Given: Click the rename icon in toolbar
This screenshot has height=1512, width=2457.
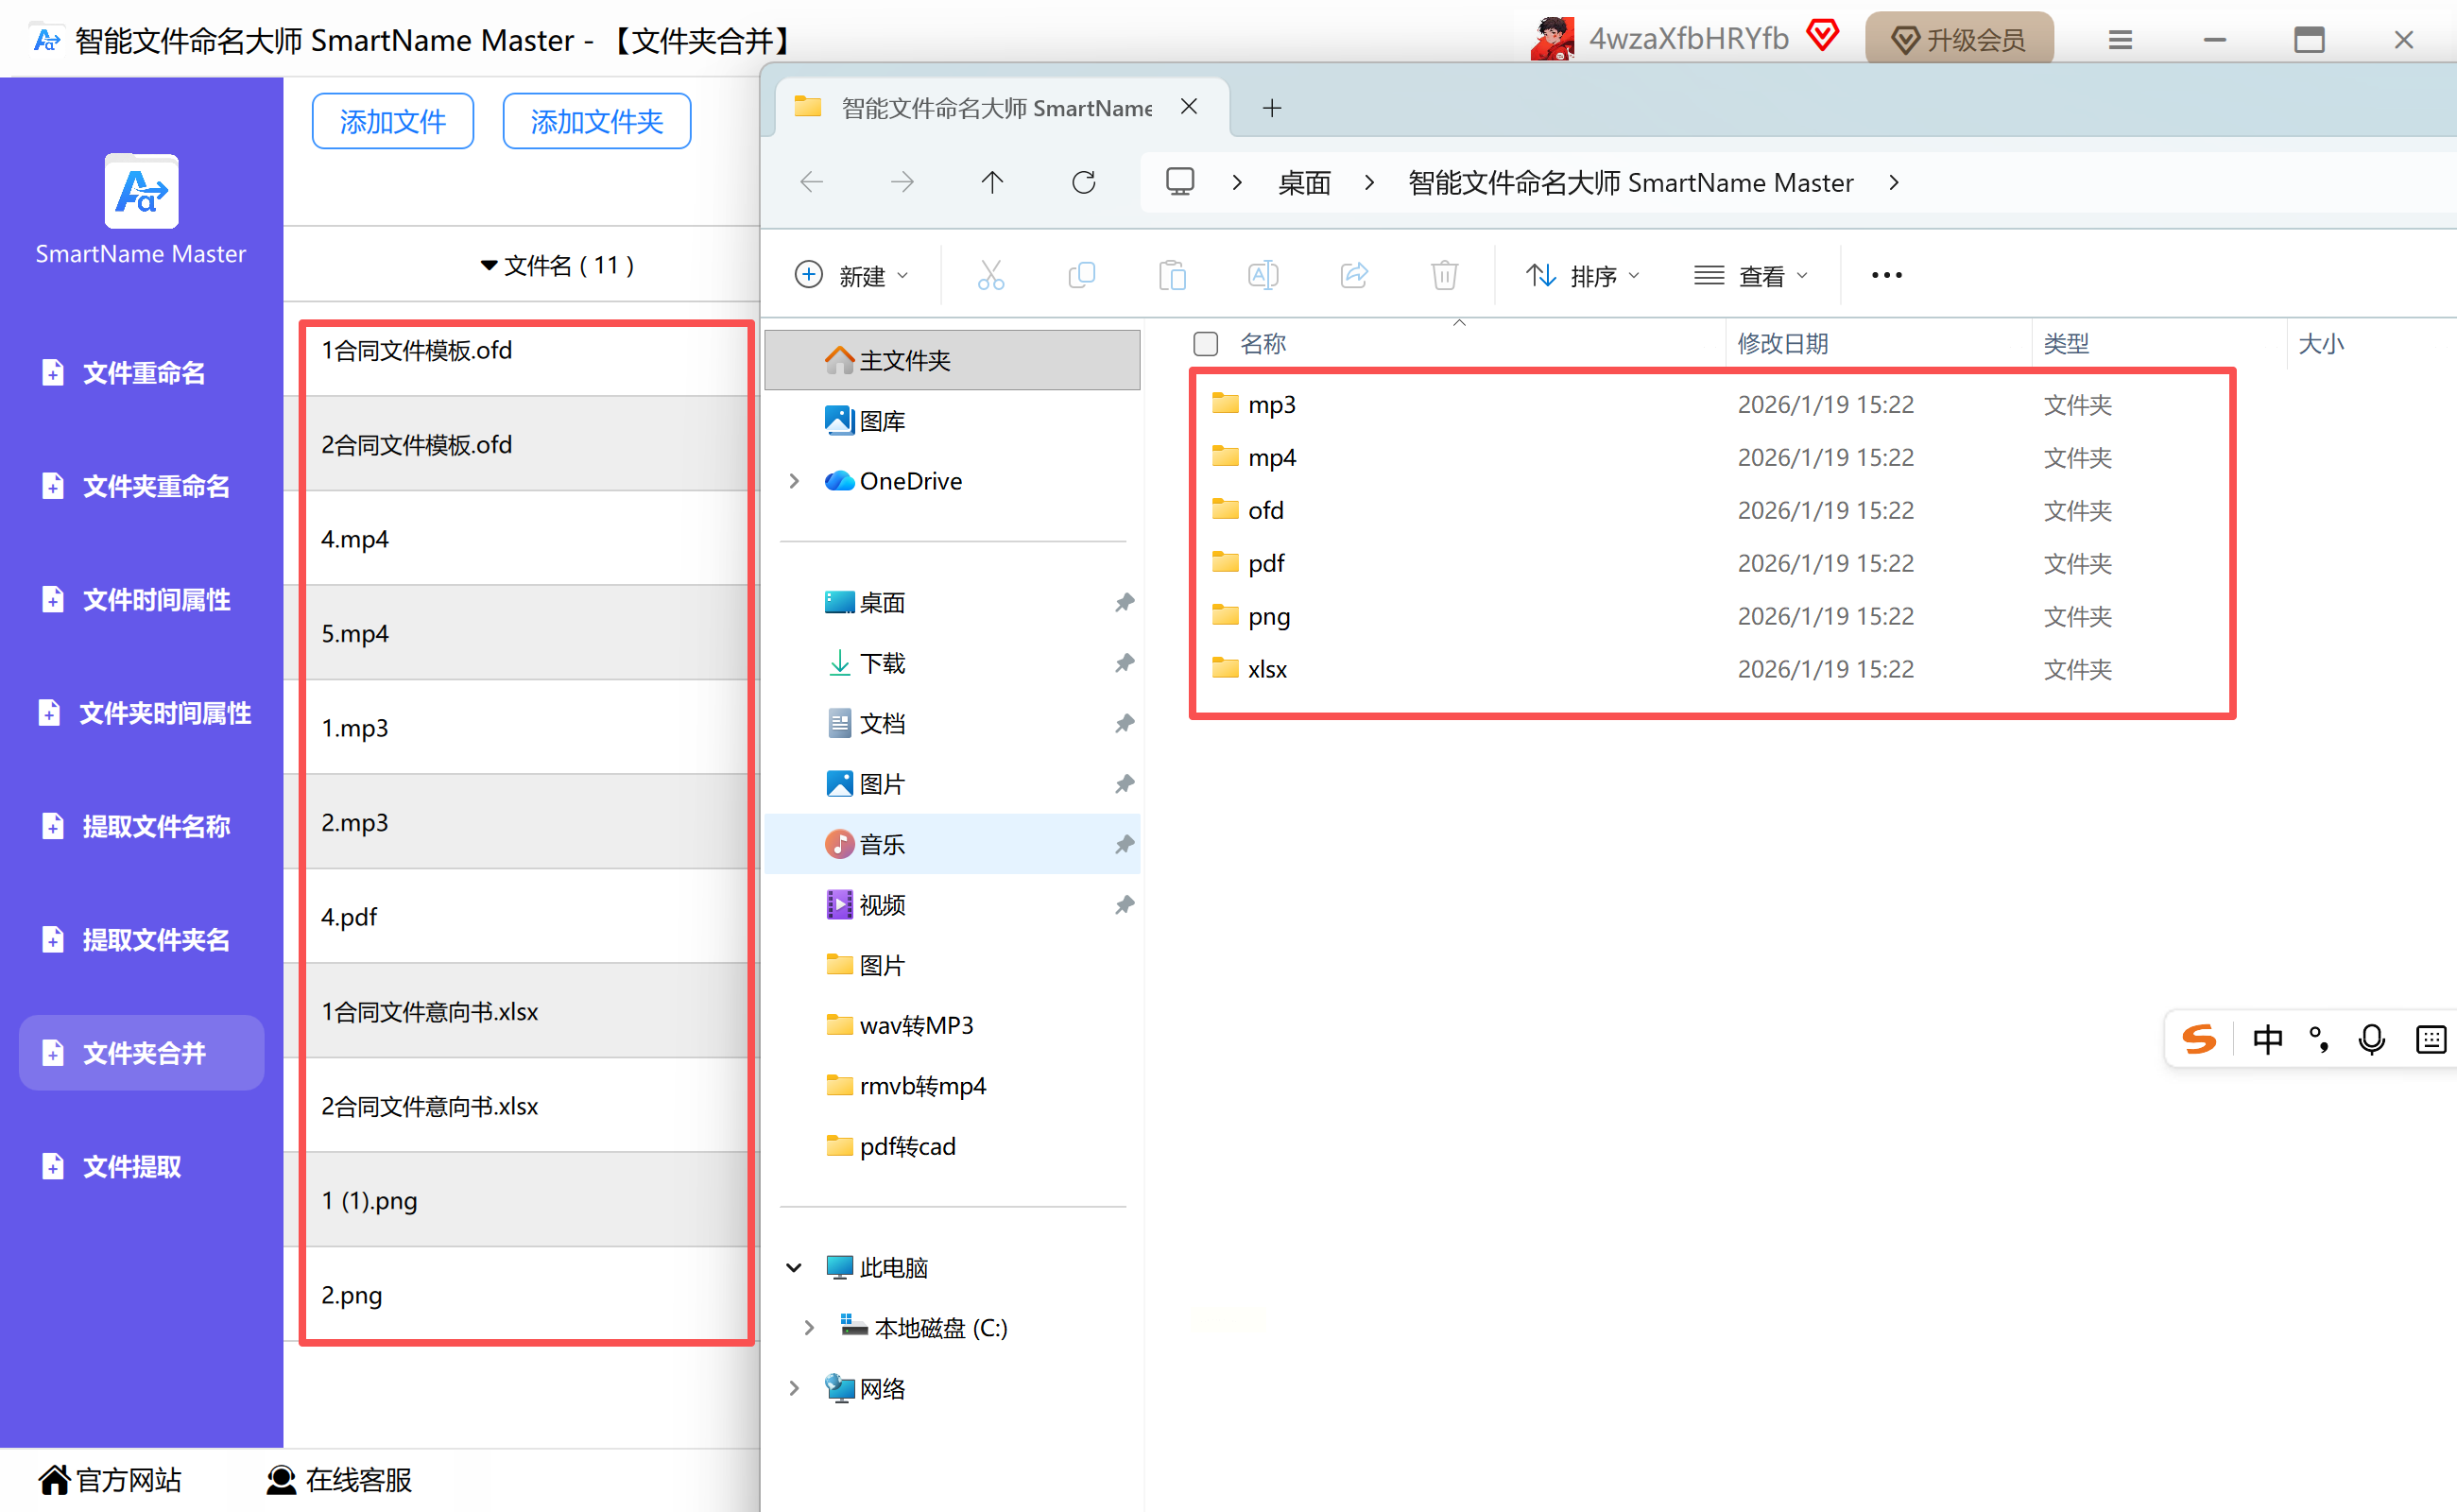Looking at the screenshot, I should click(x=1263, y=275).
